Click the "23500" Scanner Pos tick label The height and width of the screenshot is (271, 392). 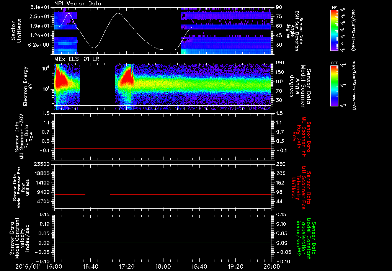[x=42, y=164]
